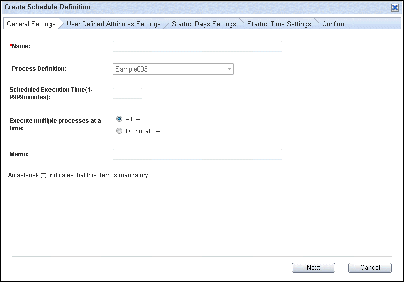Screen dimensions: 404x282
Task: Switch to the General Settings tab
Action: click(x=31, y=24)
